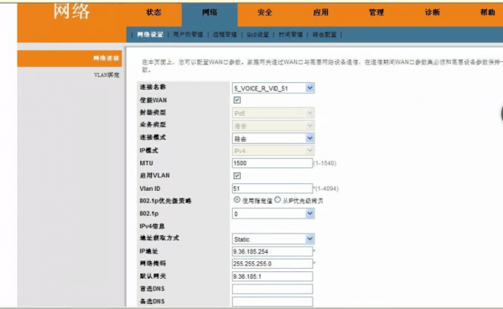Expand the 802.1p dropdown showing 0

tap(273, 214)
